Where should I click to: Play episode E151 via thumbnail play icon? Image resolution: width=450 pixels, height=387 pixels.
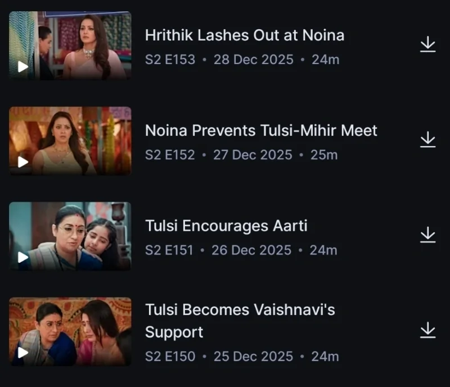[23, 257]
